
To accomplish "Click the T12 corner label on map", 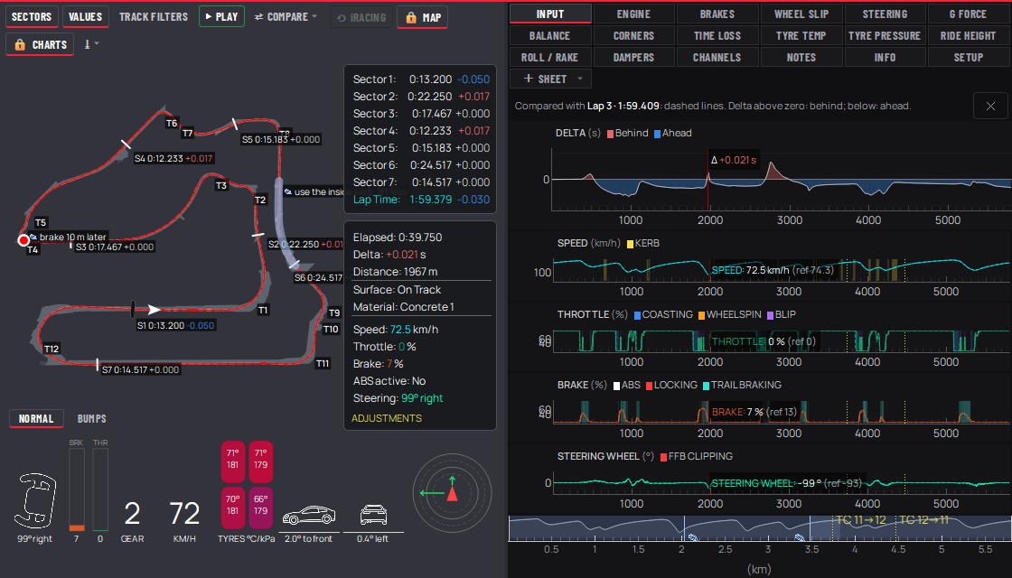I will click(52, 349).
